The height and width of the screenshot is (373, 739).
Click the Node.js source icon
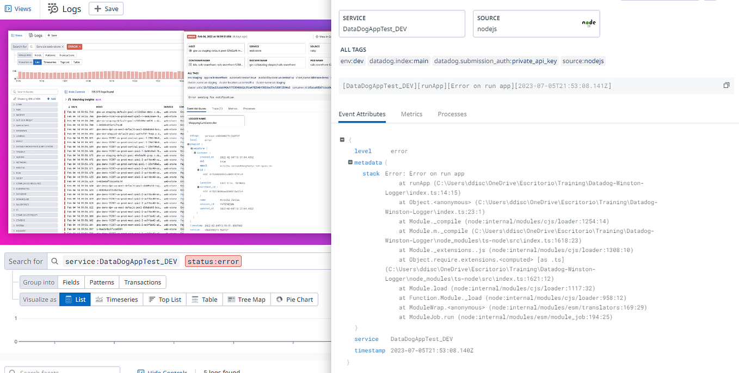tap(588, 23)
